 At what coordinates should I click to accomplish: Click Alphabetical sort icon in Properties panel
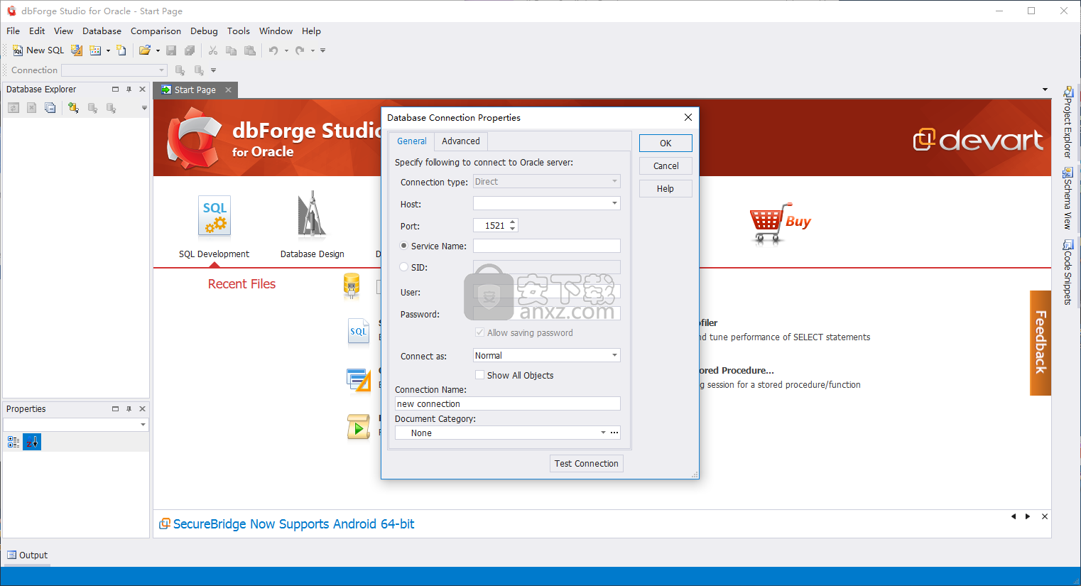coord(32,442)
